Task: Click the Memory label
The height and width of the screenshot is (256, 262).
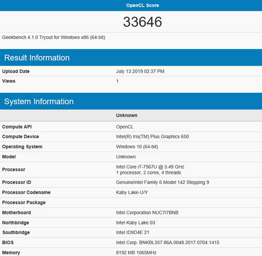Action: (x=11, y=253)
